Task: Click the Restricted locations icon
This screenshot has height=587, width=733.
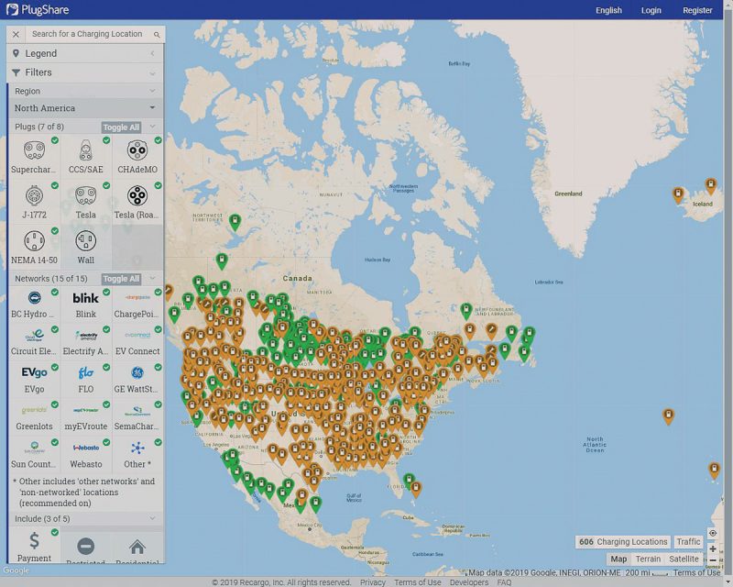Action: click(x=85, y=546)
